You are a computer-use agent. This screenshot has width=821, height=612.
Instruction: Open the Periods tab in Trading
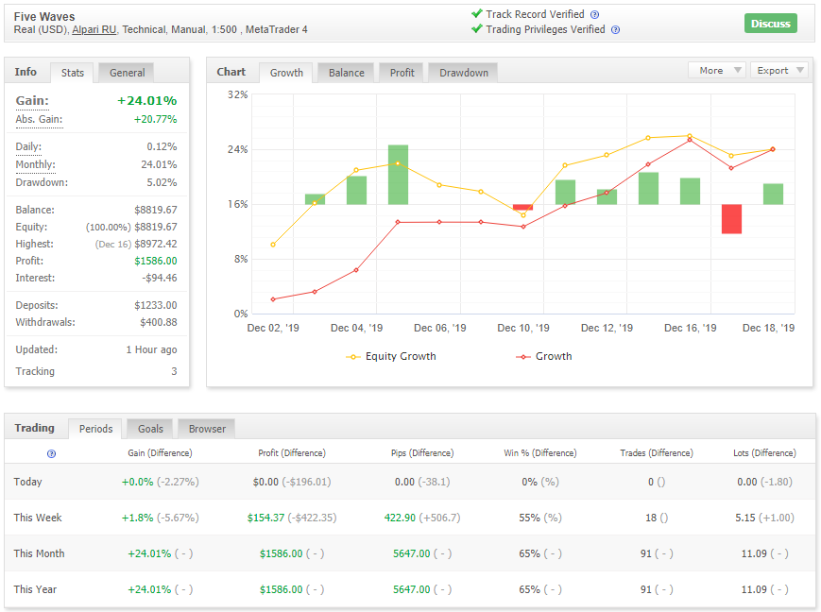[95, 429]
